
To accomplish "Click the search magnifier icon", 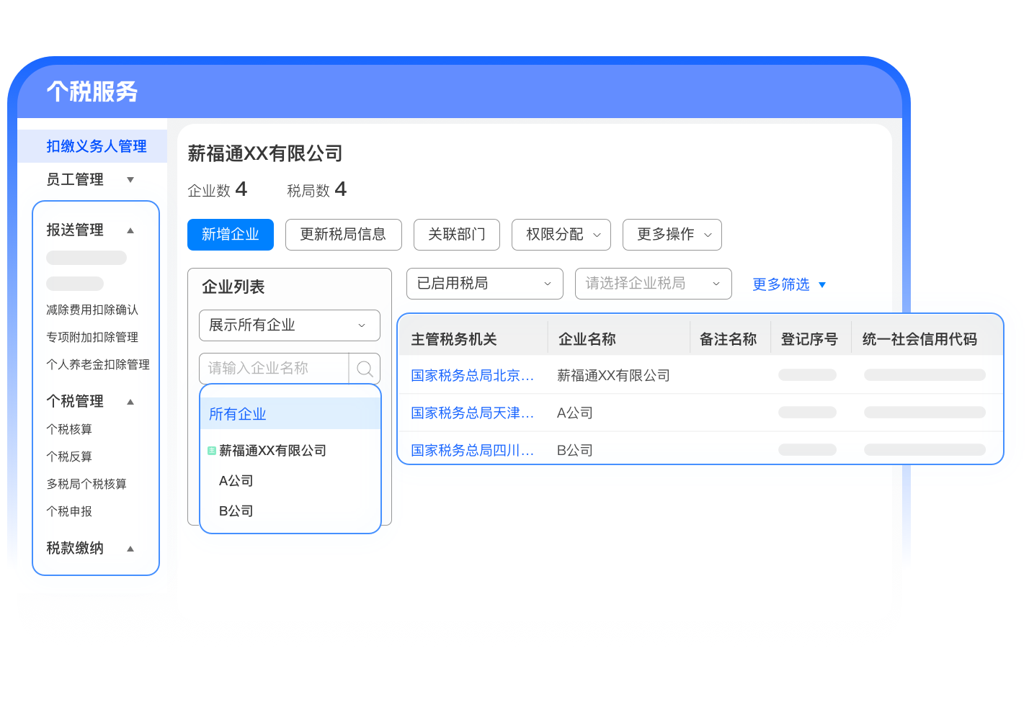I will (x=365, y=369).
